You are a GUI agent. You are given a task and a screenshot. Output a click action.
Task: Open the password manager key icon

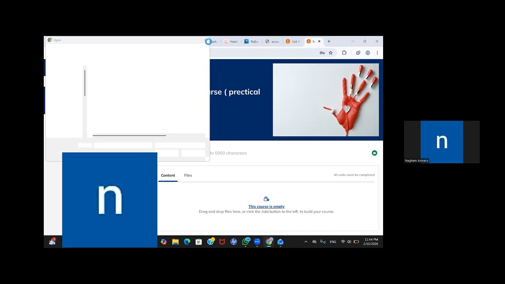pos(322,53)
